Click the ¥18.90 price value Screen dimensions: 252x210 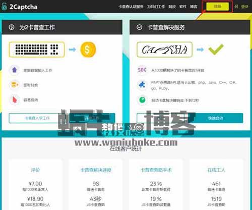35,199
